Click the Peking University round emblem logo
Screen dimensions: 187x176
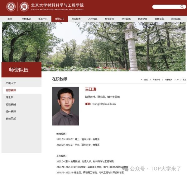(x=11, y=7)
